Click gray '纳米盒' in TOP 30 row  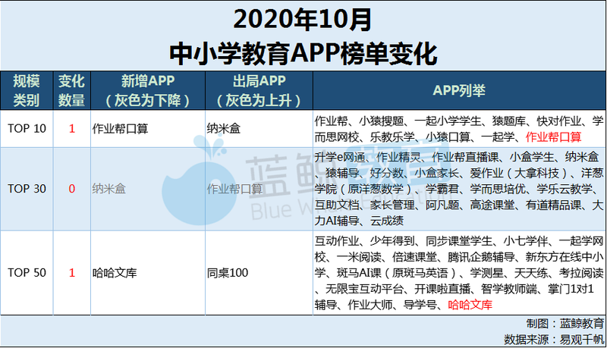point(109,189)
